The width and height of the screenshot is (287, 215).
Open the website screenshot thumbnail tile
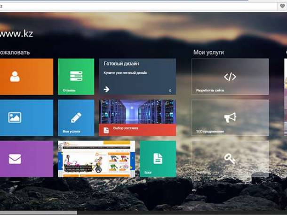(x=96, y=159)
